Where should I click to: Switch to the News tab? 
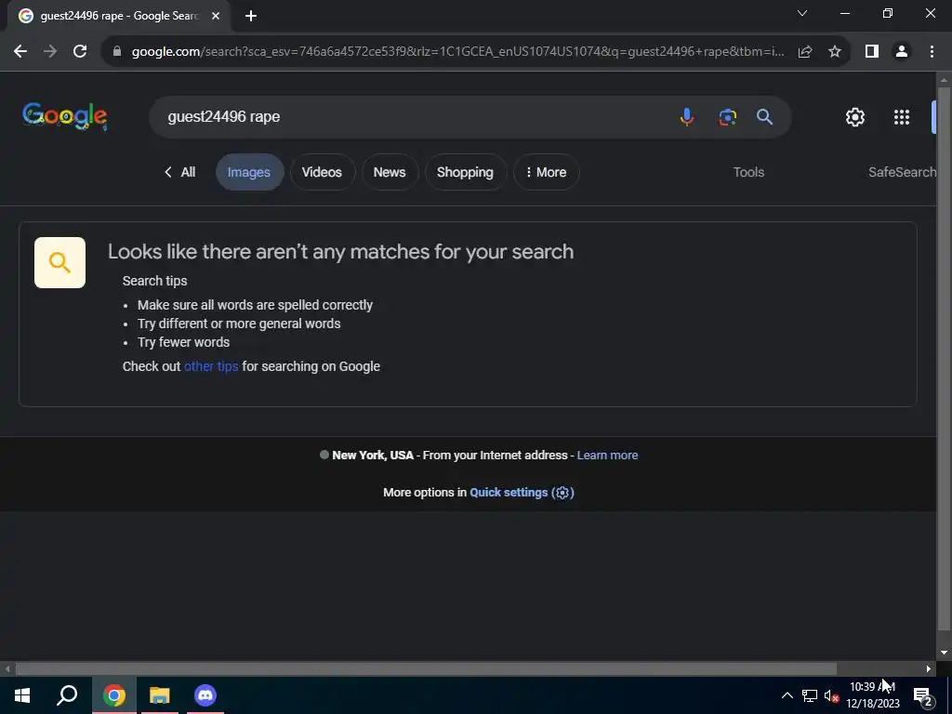point(390,172)
